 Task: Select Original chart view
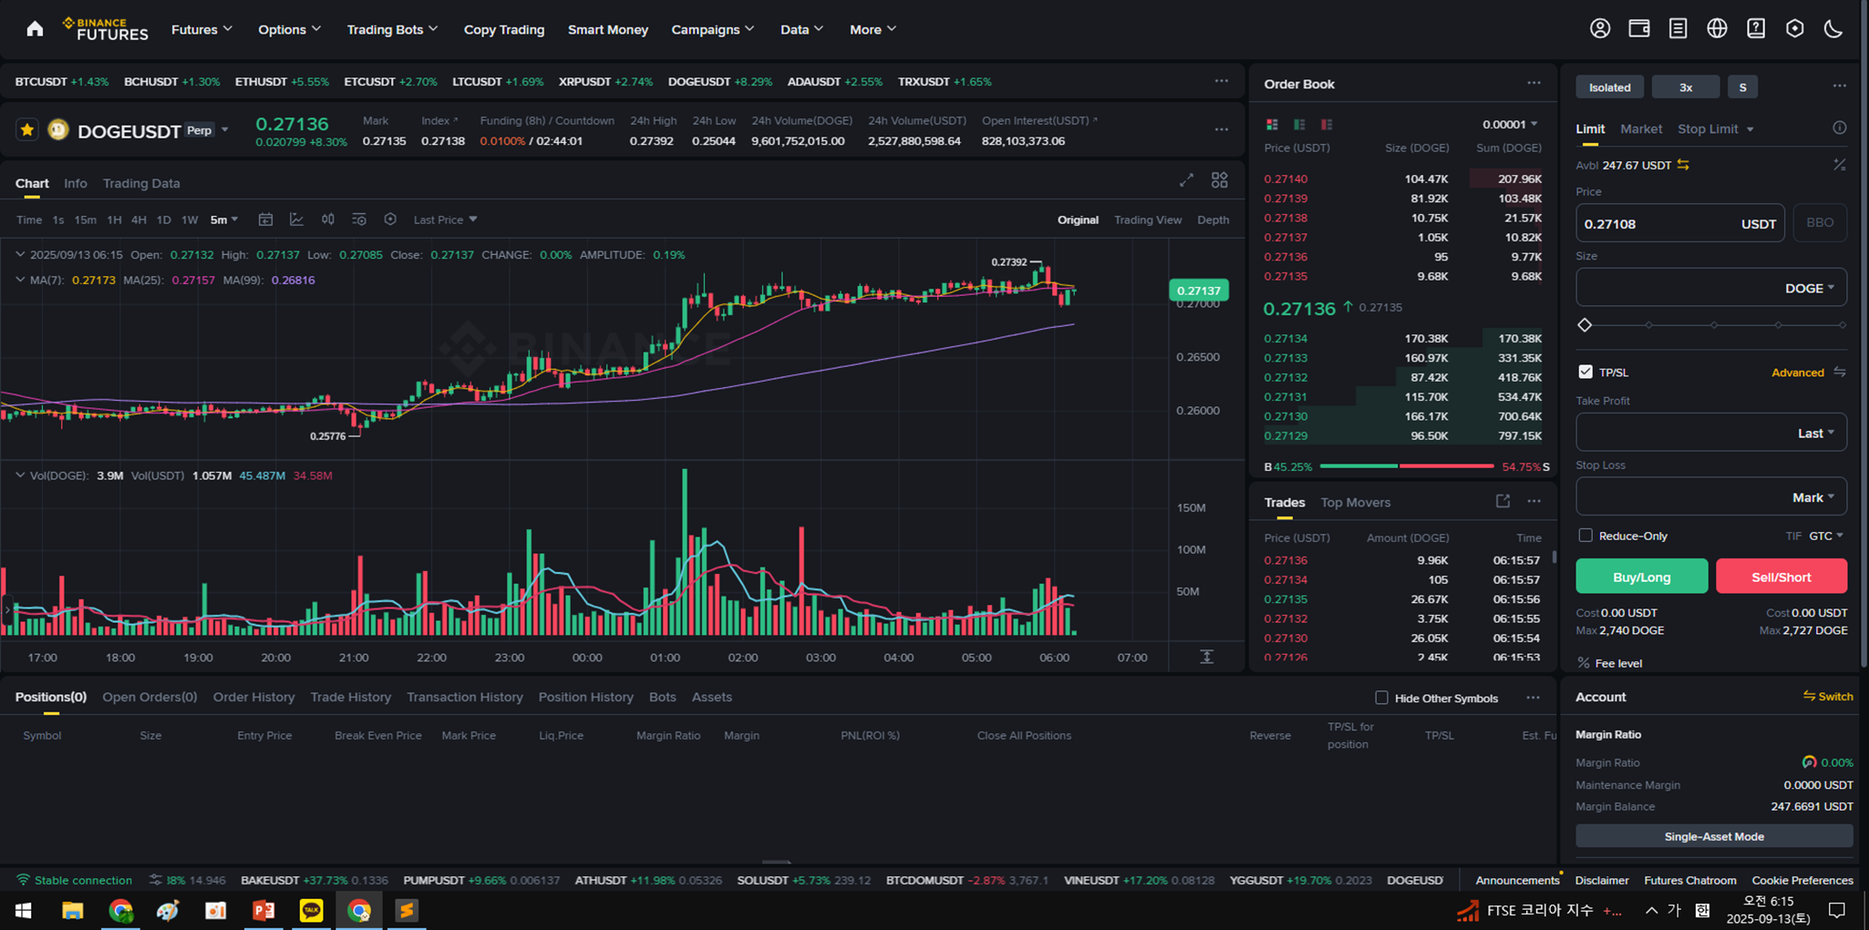1078,220
